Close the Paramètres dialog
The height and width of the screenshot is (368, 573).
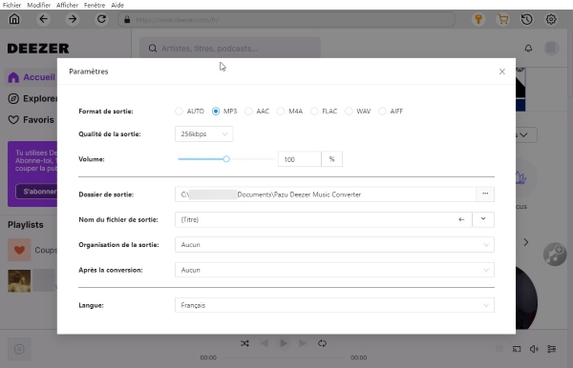click(502, 72)
